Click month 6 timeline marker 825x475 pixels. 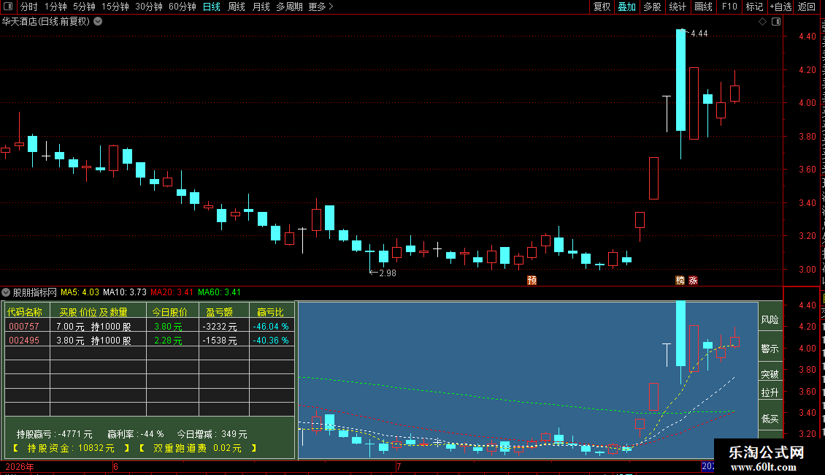(x=116, y=466)
